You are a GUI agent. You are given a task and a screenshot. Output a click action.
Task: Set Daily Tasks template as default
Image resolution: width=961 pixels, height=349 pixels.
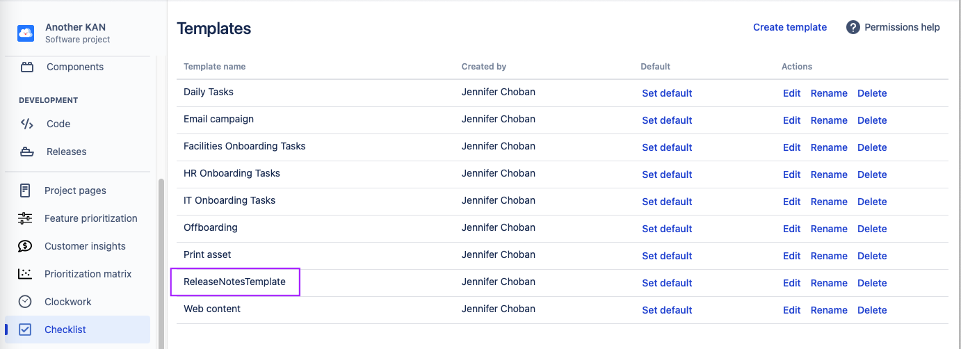coord(667,93)
